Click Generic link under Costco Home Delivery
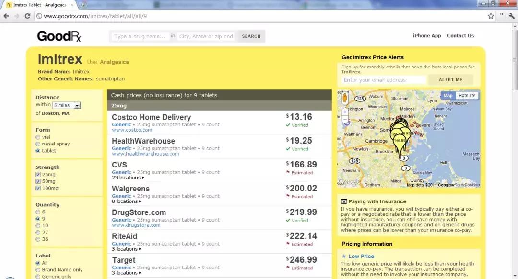 click(121, 124)
